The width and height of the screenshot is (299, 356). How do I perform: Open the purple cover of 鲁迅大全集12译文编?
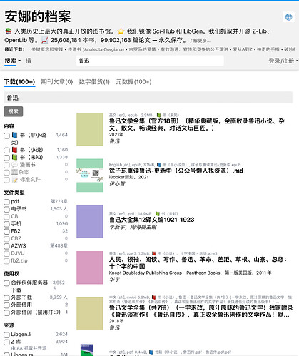90,221
